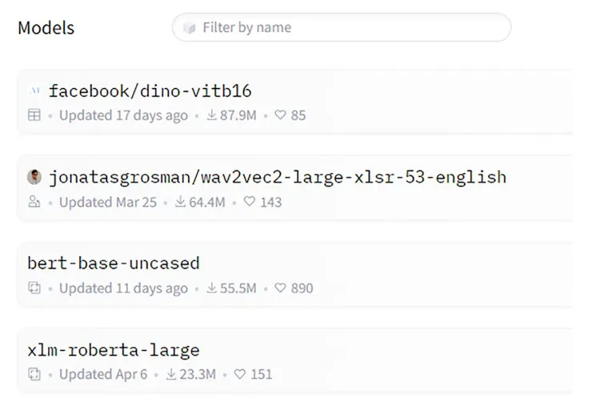Click the heart icon with 143 likes
The image size is (592, 406).
[249, 203]
